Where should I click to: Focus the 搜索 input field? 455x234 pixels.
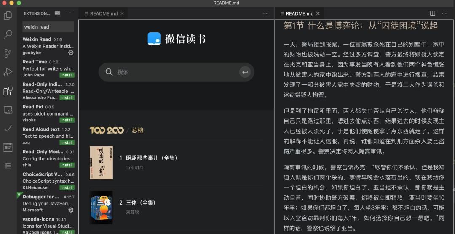177,72
